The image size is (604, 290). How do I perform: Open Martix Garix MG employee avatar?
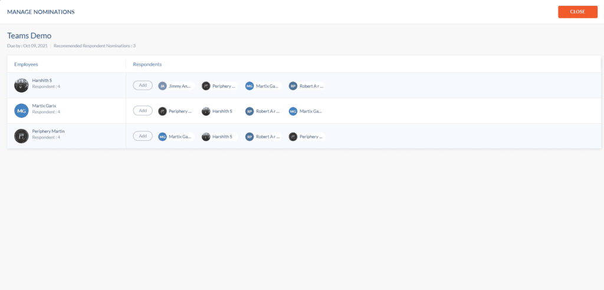(22, 111)
